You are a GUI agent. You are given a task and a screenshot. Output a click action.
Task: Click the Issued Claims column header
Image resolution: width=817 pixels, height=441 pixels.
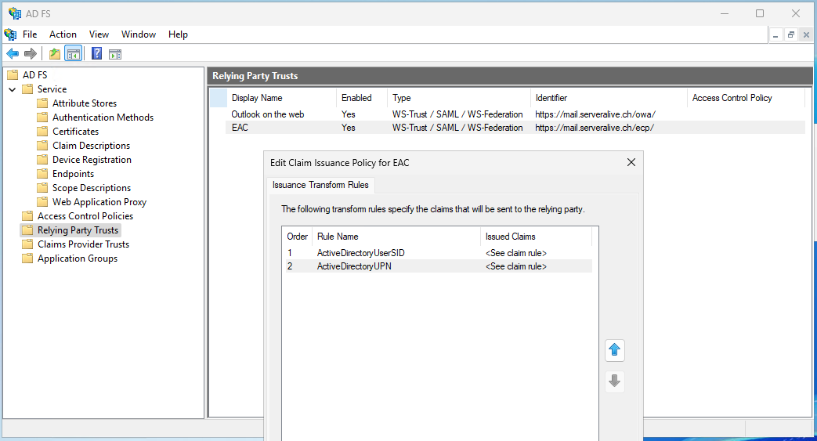536,237
